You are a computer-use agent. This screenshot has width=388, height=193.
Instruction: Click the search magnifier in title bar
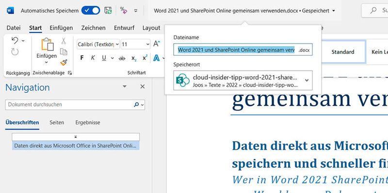pos(373,10)
